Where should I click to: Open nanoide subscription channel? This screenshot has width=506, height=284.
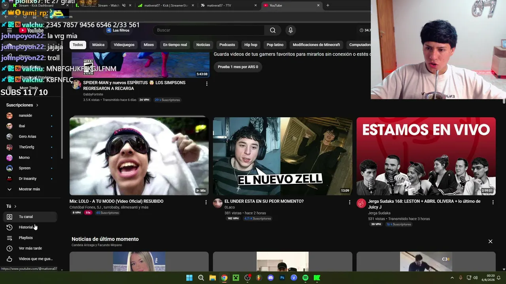[30, 116]
